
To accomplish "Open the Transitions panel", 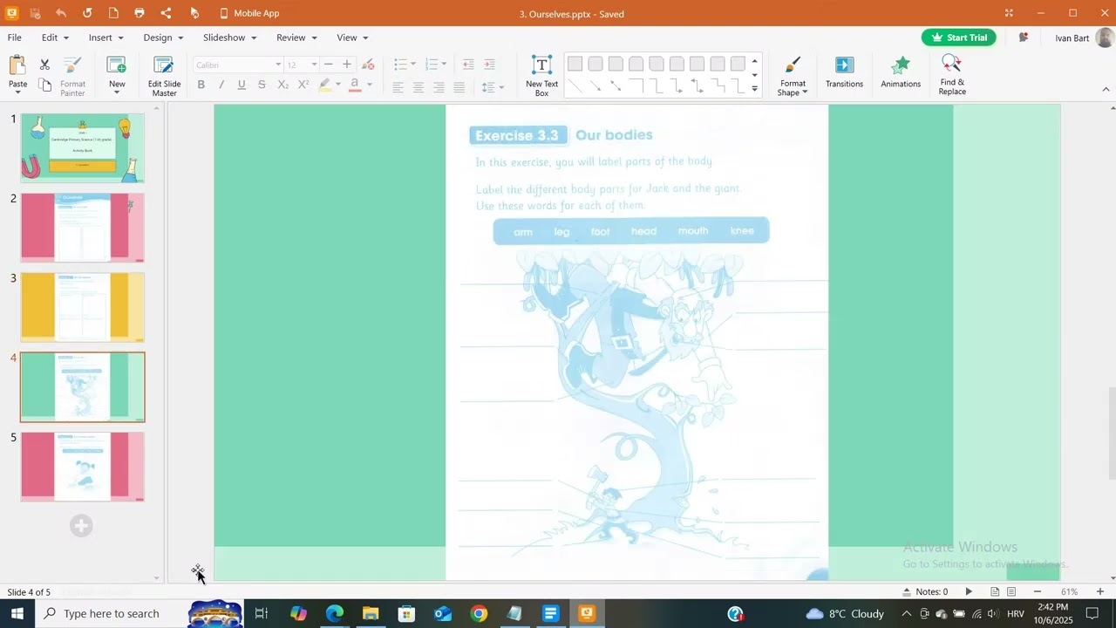I will tap(844, 72).
